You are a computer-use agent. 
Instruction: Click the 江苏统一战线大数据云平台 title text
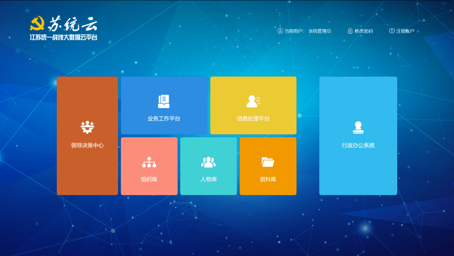63,37
